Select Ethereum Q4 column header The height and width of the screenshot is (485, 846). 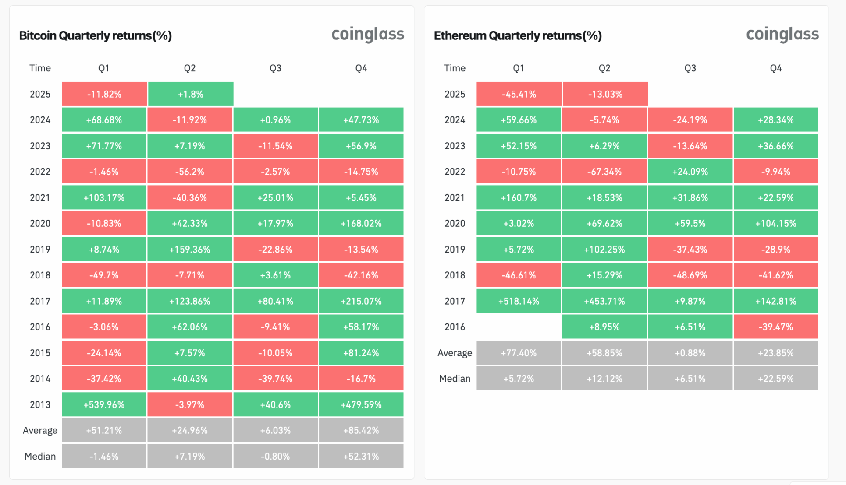775,68
